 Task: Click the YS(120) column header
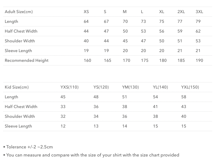pos(101,87)
